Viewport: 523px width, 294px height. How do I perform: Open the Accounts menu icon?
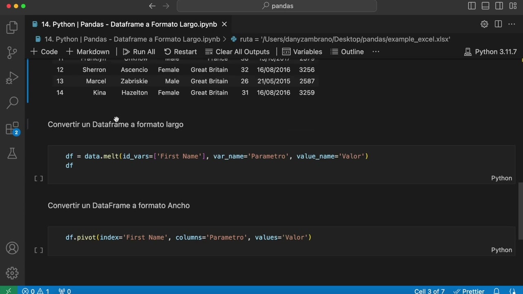[12, 248]
